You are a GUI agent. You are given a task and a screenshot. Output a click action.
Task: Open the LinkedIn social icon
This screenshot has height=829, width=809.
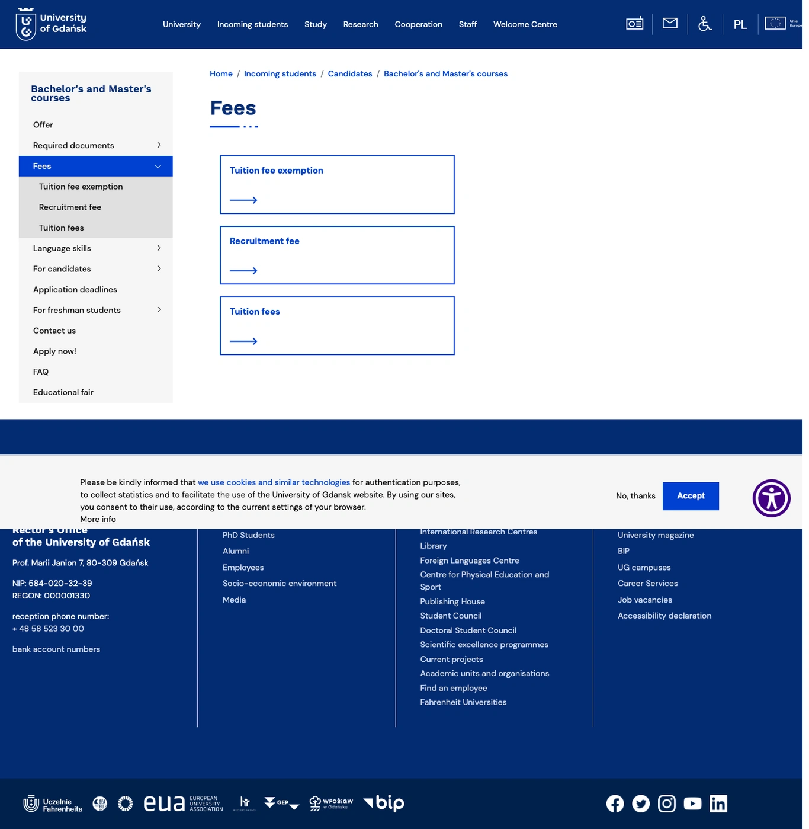click(718, 804)
